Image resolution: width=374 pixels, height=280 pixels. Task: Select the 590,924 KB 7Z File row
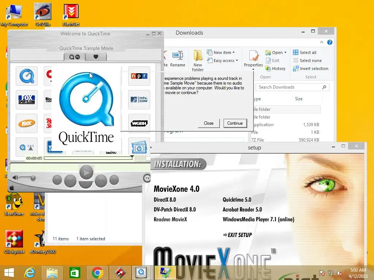[285, 140]
